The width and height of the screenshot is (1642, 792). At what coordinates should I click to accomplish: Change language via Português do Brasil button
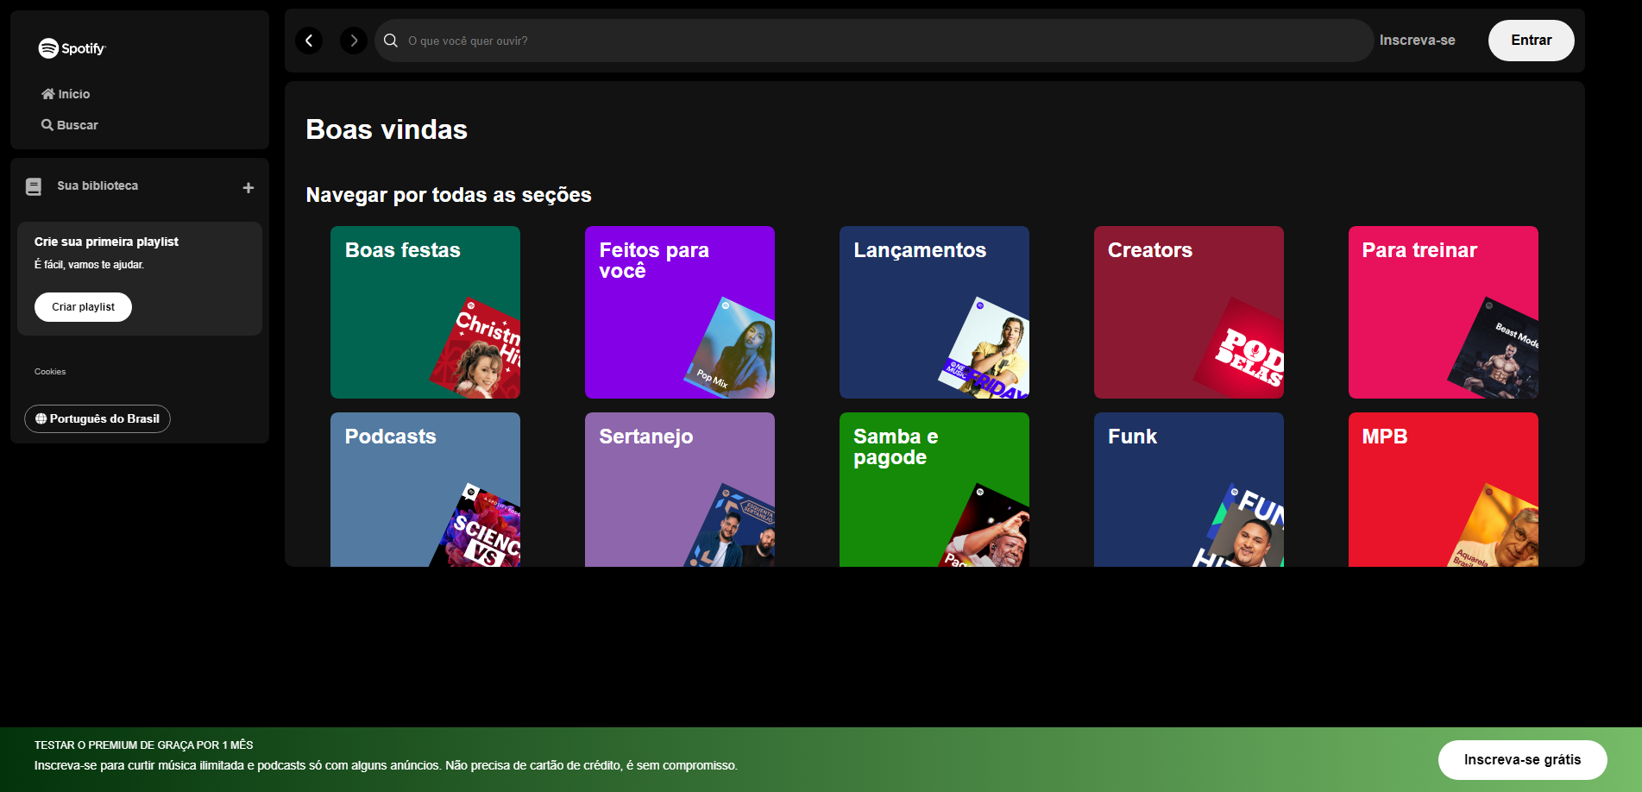pyautogui.click(x=98, y=418)
